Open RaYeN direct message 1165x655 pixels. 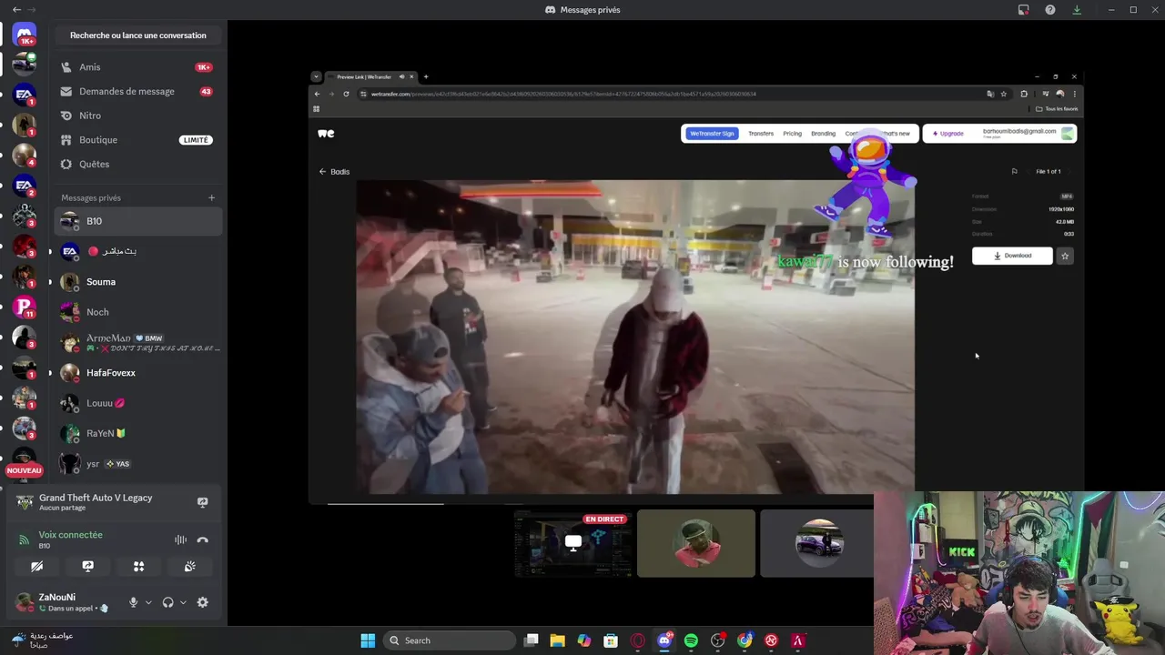coord(138,433)
